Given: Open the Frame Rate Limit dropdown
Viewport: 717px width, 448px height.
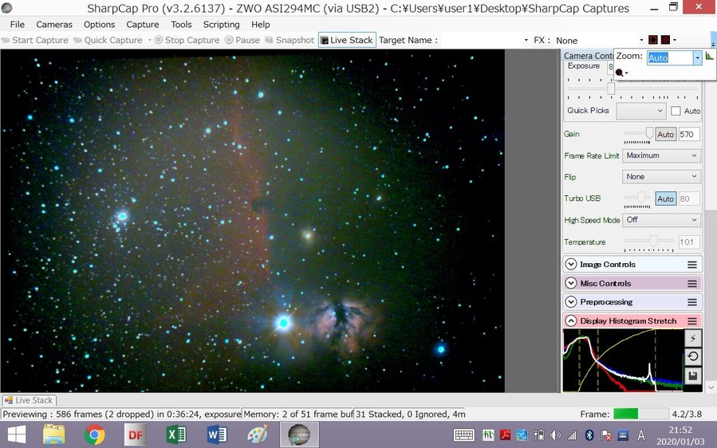Looking at the screenshot, I should (661, 155).
